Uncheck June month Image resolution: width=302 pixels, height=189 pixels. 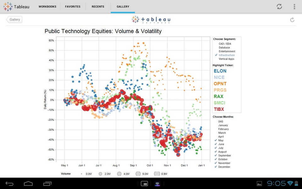click(x=221, y=144)
